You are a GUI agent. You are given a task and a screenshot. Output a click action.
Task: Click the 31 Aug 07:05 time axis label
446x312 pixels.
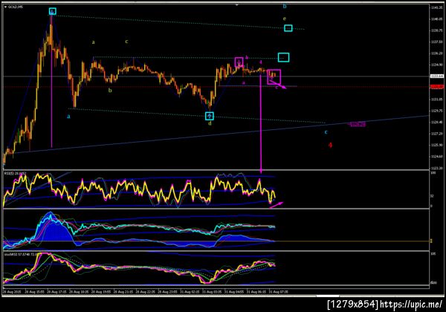[278, 291]
